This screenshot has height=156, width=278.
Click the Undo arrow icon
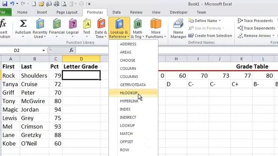coord(12,4)
